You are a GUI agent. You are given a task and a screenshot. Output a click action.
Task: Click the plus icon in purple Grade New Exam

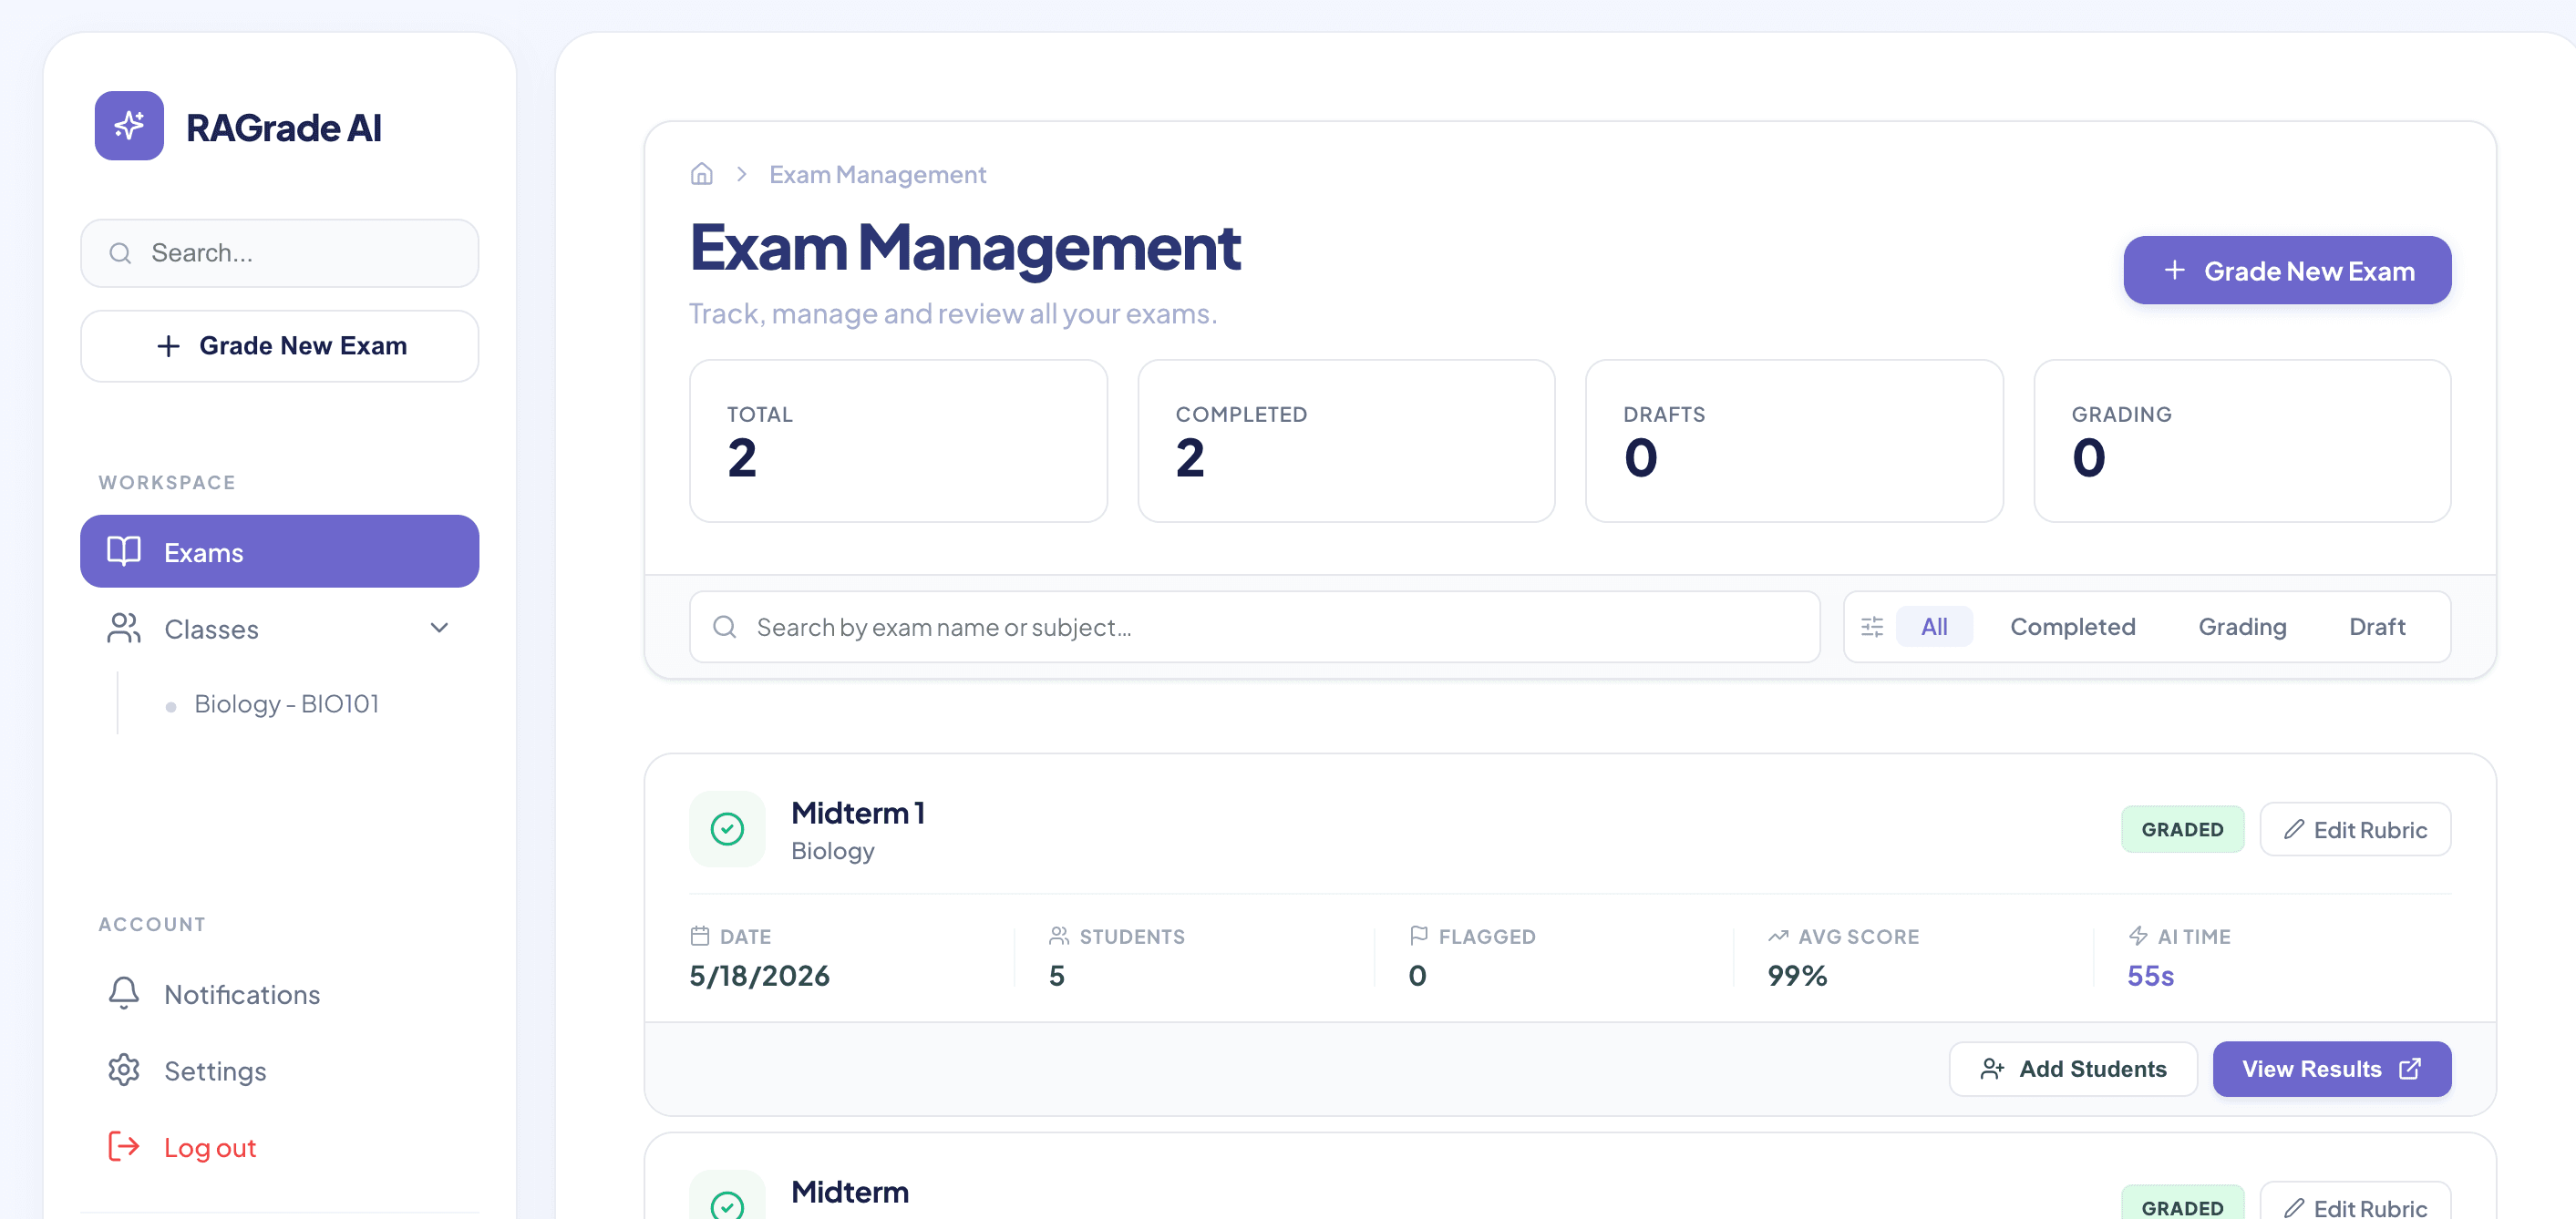[2174, 270]
